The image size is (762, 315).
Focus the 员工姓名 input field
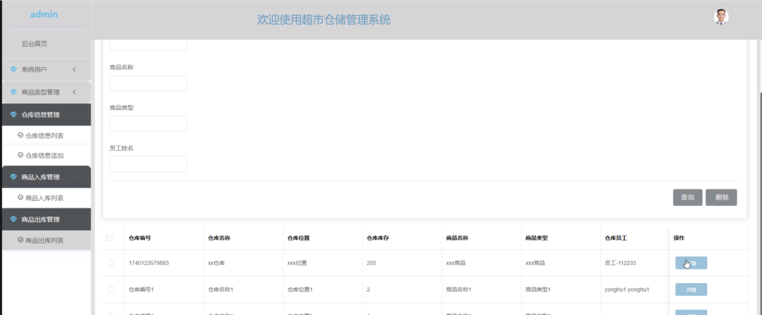(x=148, y=164)
